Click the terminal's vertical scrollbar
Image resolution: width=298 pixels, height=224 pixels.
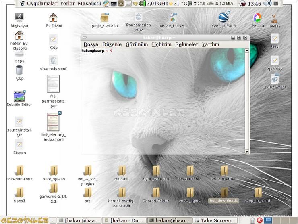[246, 101]
